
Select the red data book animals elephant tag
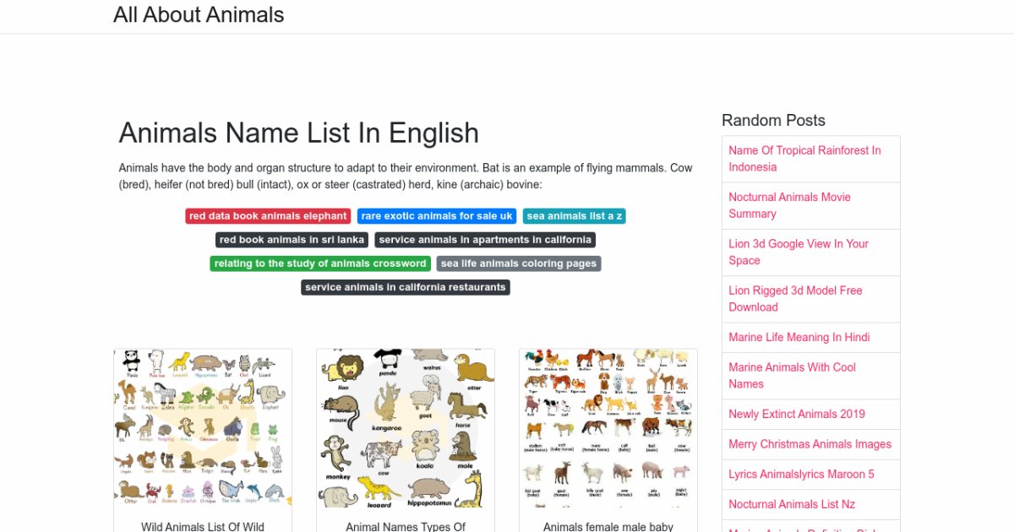tap(268, 216)
